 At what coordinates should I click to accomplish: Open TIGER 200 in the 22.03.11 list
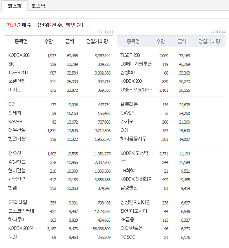coord(18,73)
